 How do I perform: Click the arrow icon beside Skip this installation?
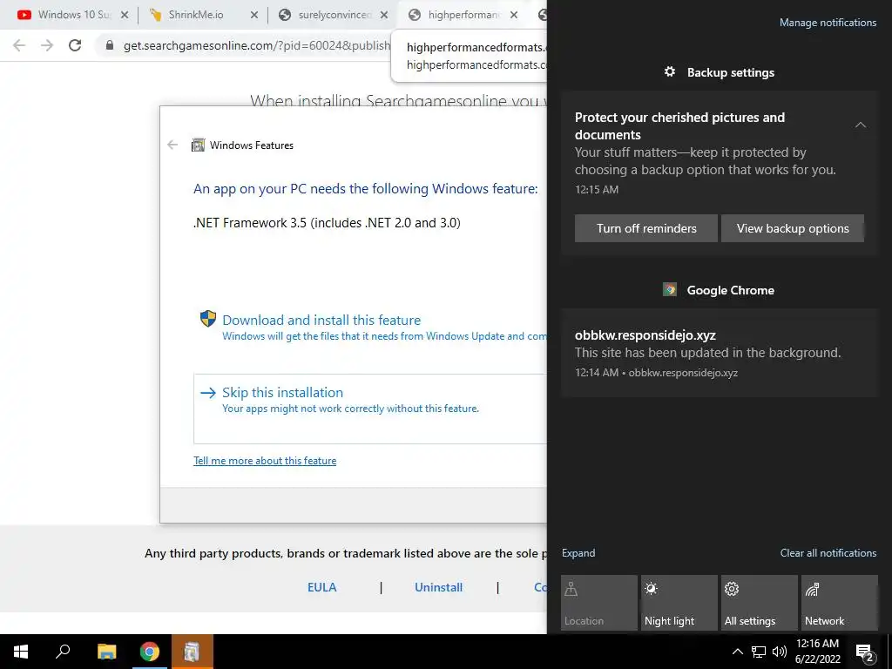(x=208, y=393)
